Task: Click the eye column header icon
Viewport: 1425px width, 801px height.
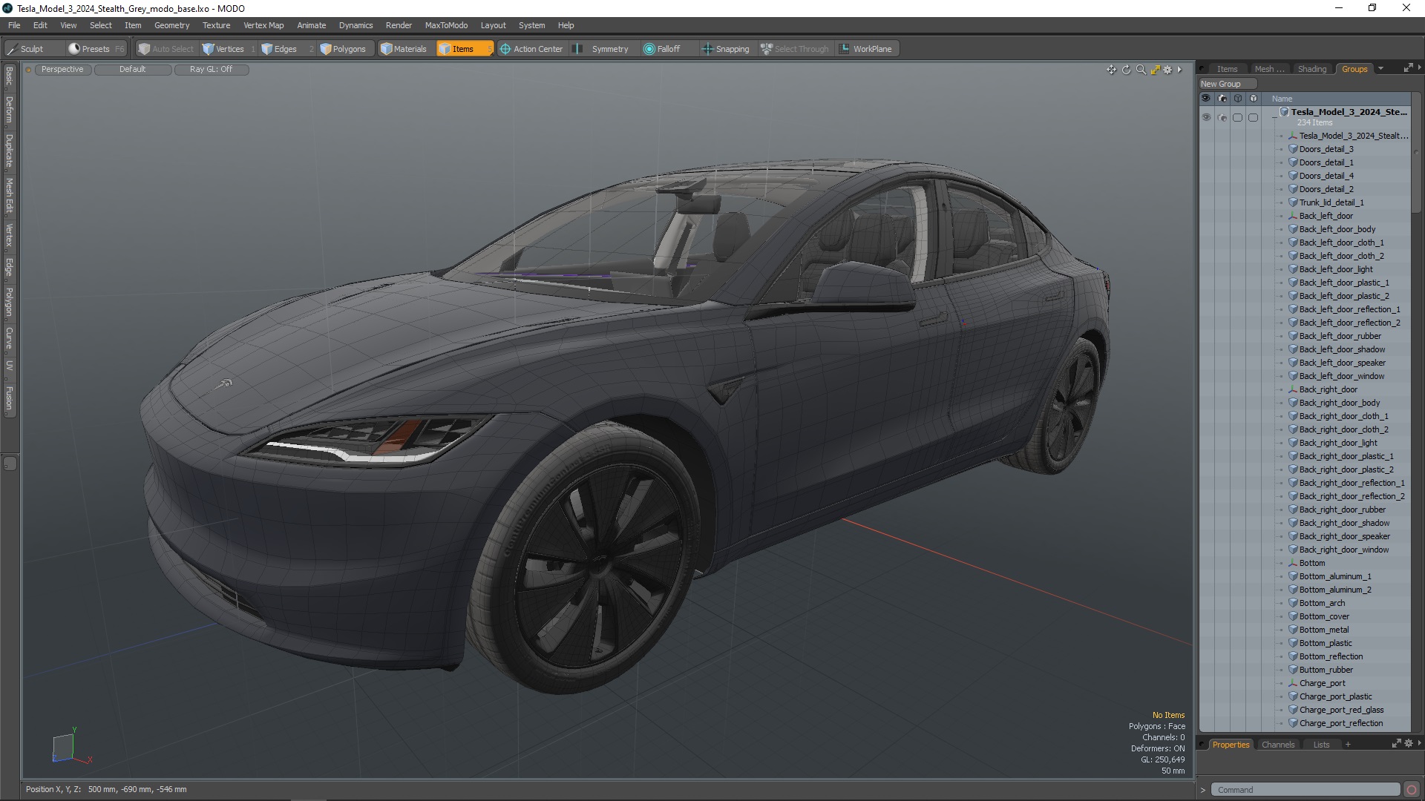Action: (x=1206, y=98)
